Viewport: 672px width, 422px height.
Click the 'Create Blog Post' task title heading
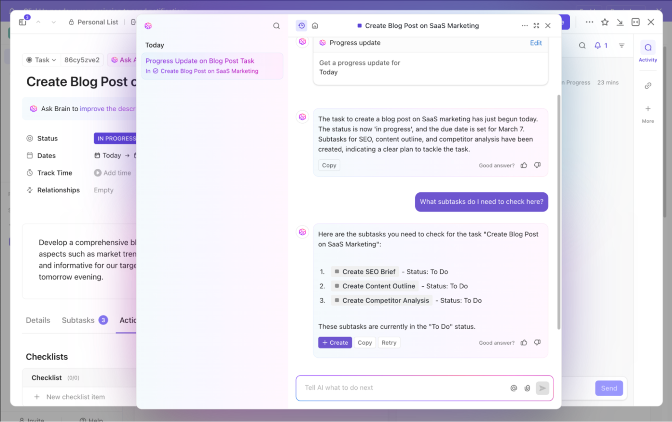click(x=82, y=82)
